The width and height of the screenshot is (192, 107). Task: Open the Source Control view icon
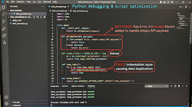click(x=4, y=21)
